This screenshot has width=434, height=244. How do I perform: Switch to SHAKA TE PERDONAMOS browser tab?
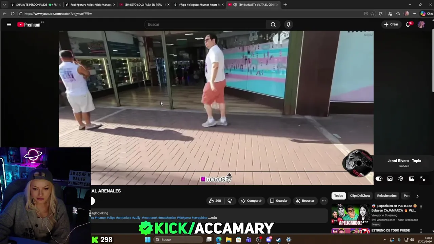36,5
